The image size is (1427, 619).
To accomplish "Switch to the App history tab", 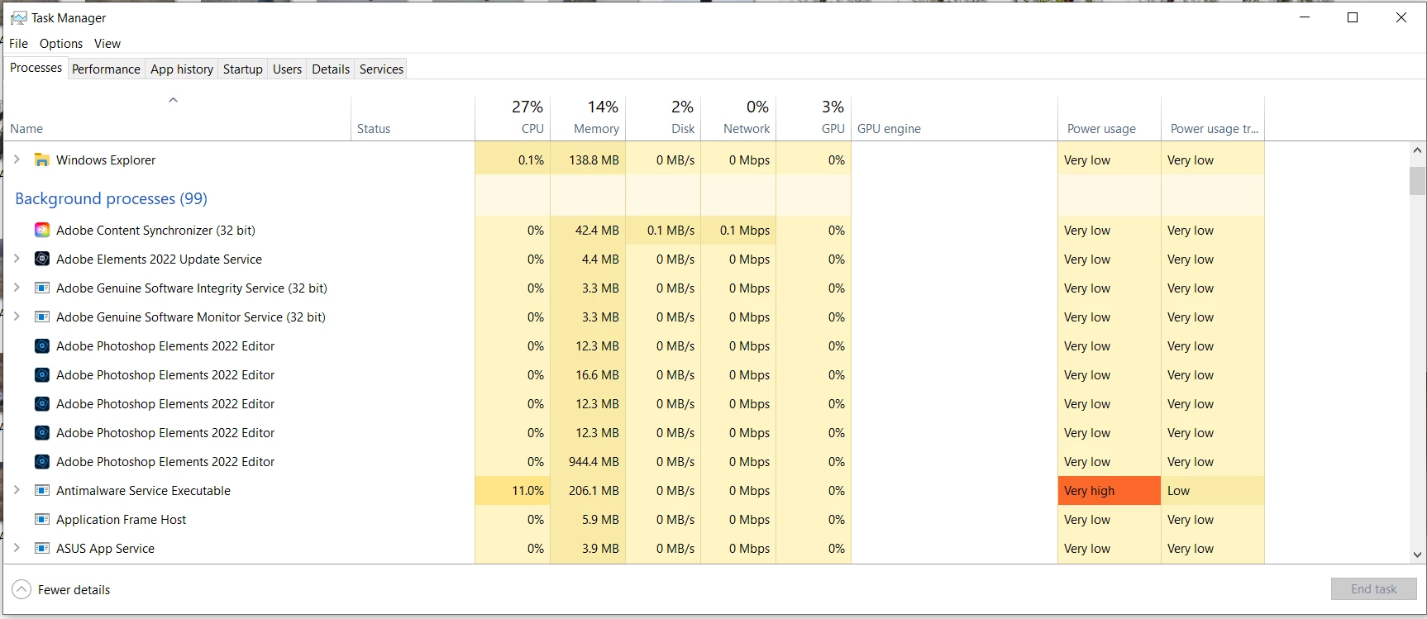I will click(x=182, y=69).
